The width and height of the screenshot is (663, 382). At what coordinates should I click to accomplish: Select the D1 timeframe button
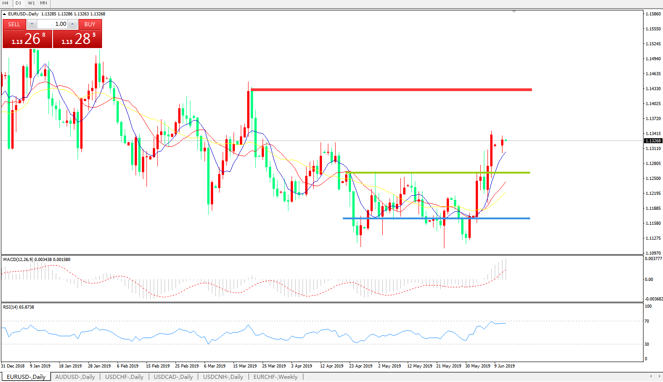[19, 3]
